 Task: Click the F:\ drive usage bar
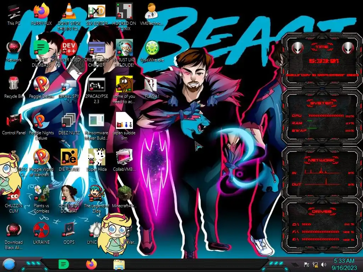click(320, 232)
